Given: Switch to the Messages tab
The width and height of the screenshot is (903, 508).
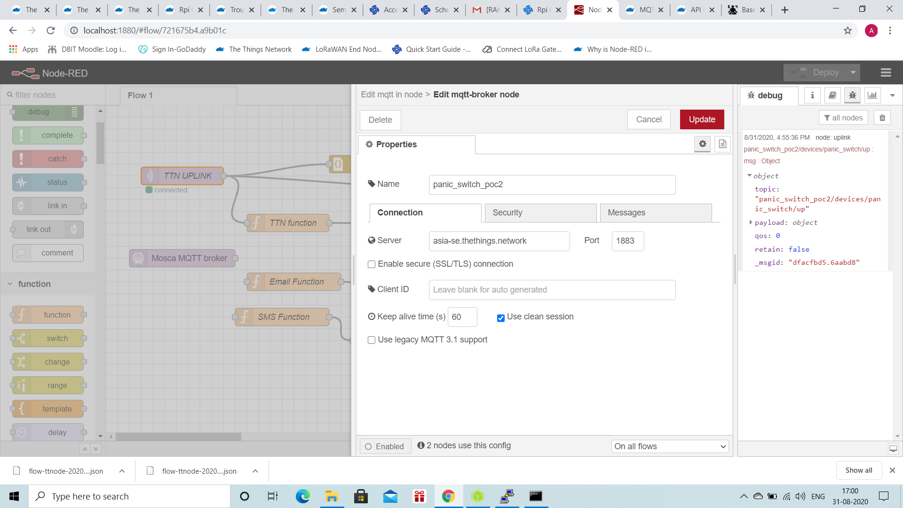Looking at the screenshot, I should tap(656, 213).
